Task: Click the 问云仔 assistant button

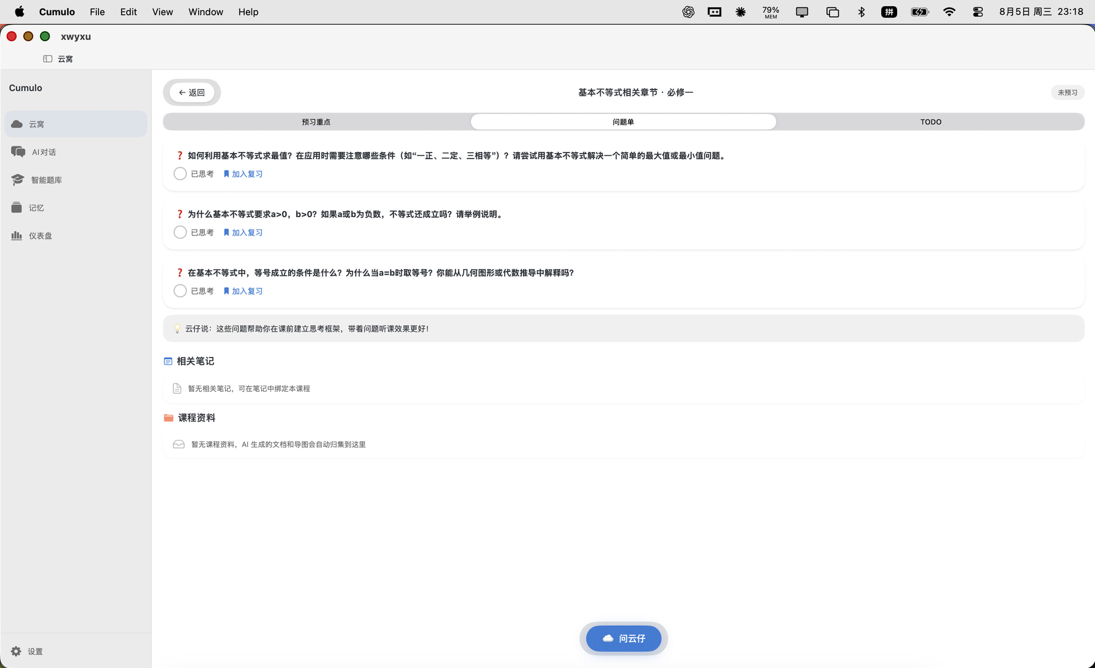Action: point(623,638)
